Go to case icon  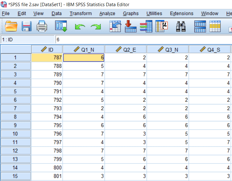point(115,26)
